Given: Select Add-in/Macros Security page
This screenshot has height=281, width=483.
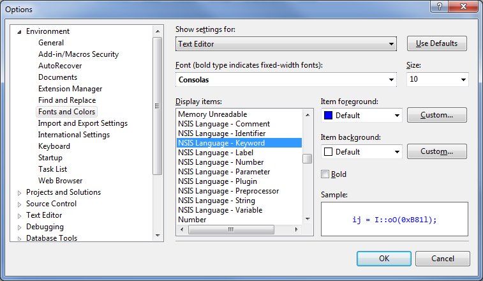Looking at the screenshot, I should coord(78,54).
